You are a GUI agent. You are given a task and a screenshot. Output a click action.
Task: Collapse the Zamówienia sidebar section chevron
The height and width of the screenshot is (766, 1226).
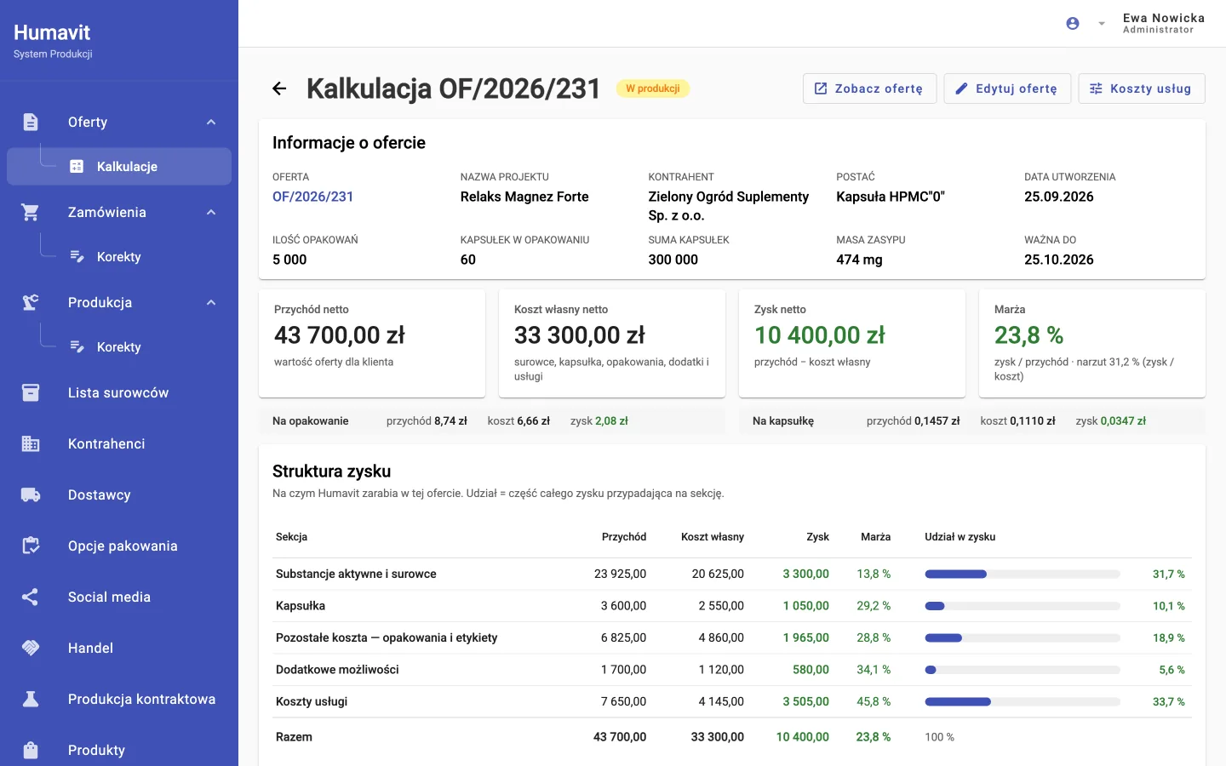coord(211,212)
